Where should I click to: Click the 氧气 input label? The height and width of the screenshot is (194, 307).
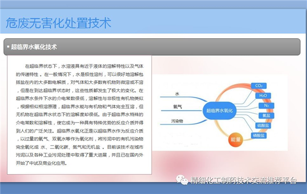tap(178, 107)
